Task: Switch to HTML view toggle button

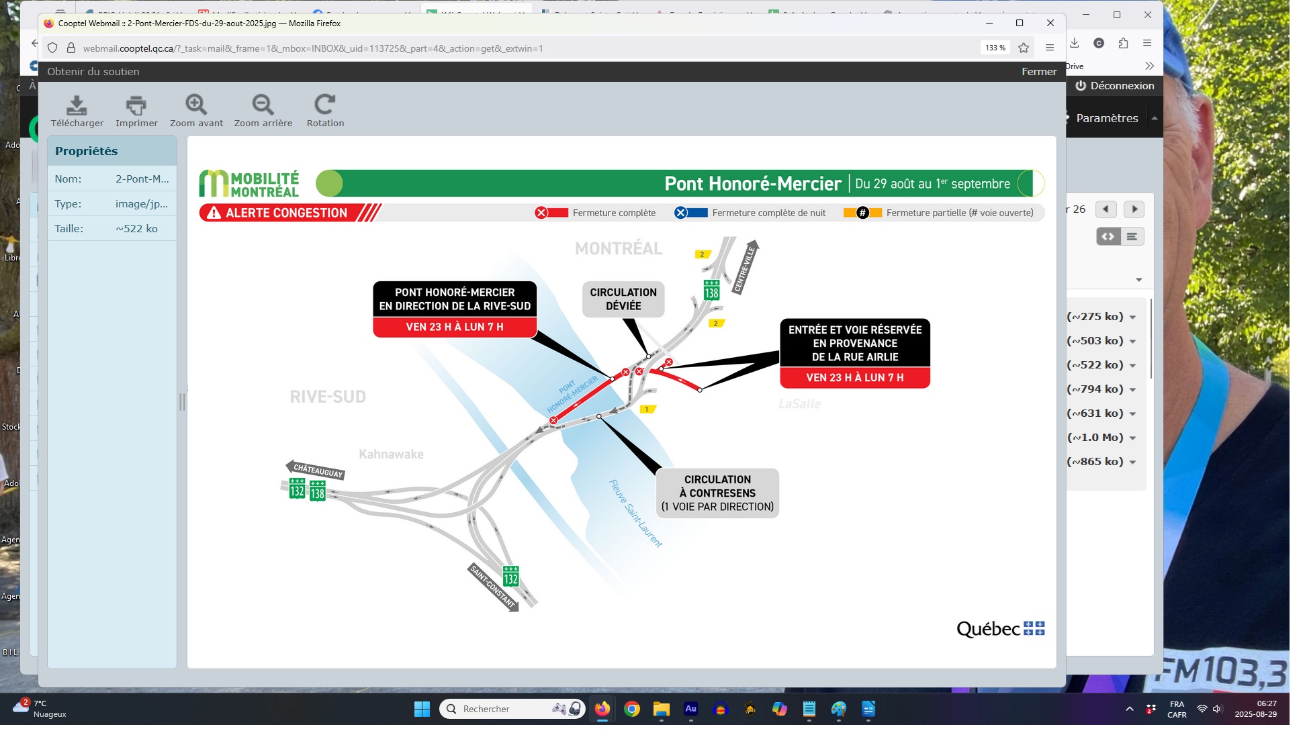Action: [x=1108, y=236]
